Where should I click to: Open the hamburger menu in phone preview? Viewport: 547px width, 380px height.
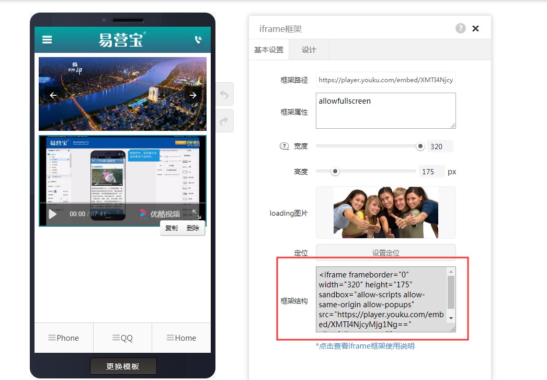click(x=47, y=39)
